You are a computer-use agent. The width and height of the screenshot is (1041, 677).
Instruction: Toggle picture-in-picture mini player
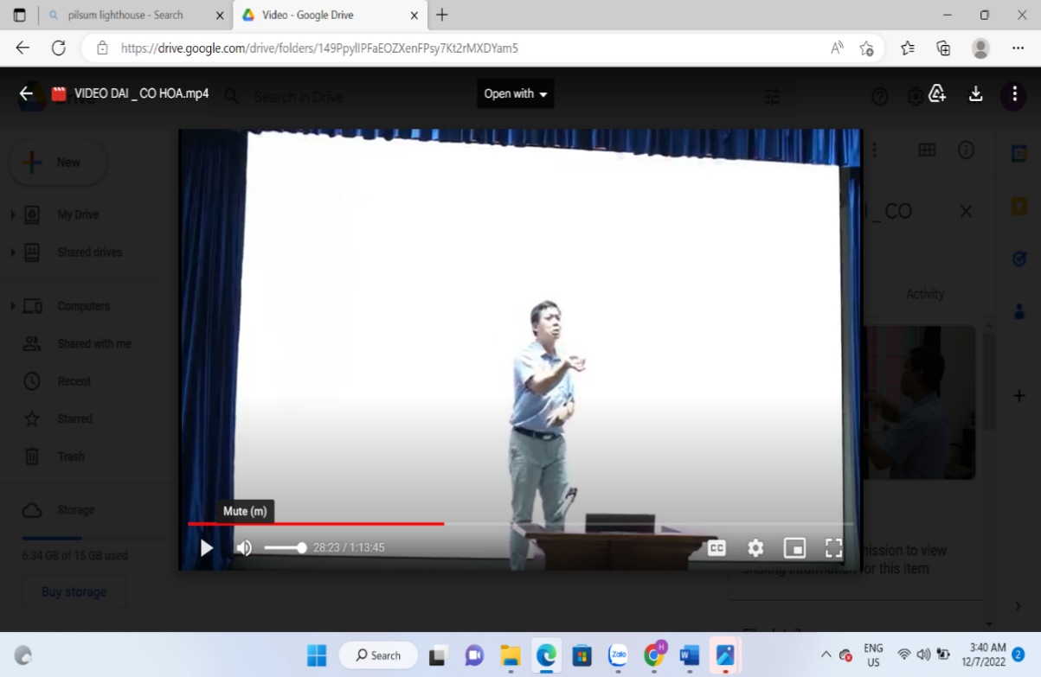tap(794, 547)
